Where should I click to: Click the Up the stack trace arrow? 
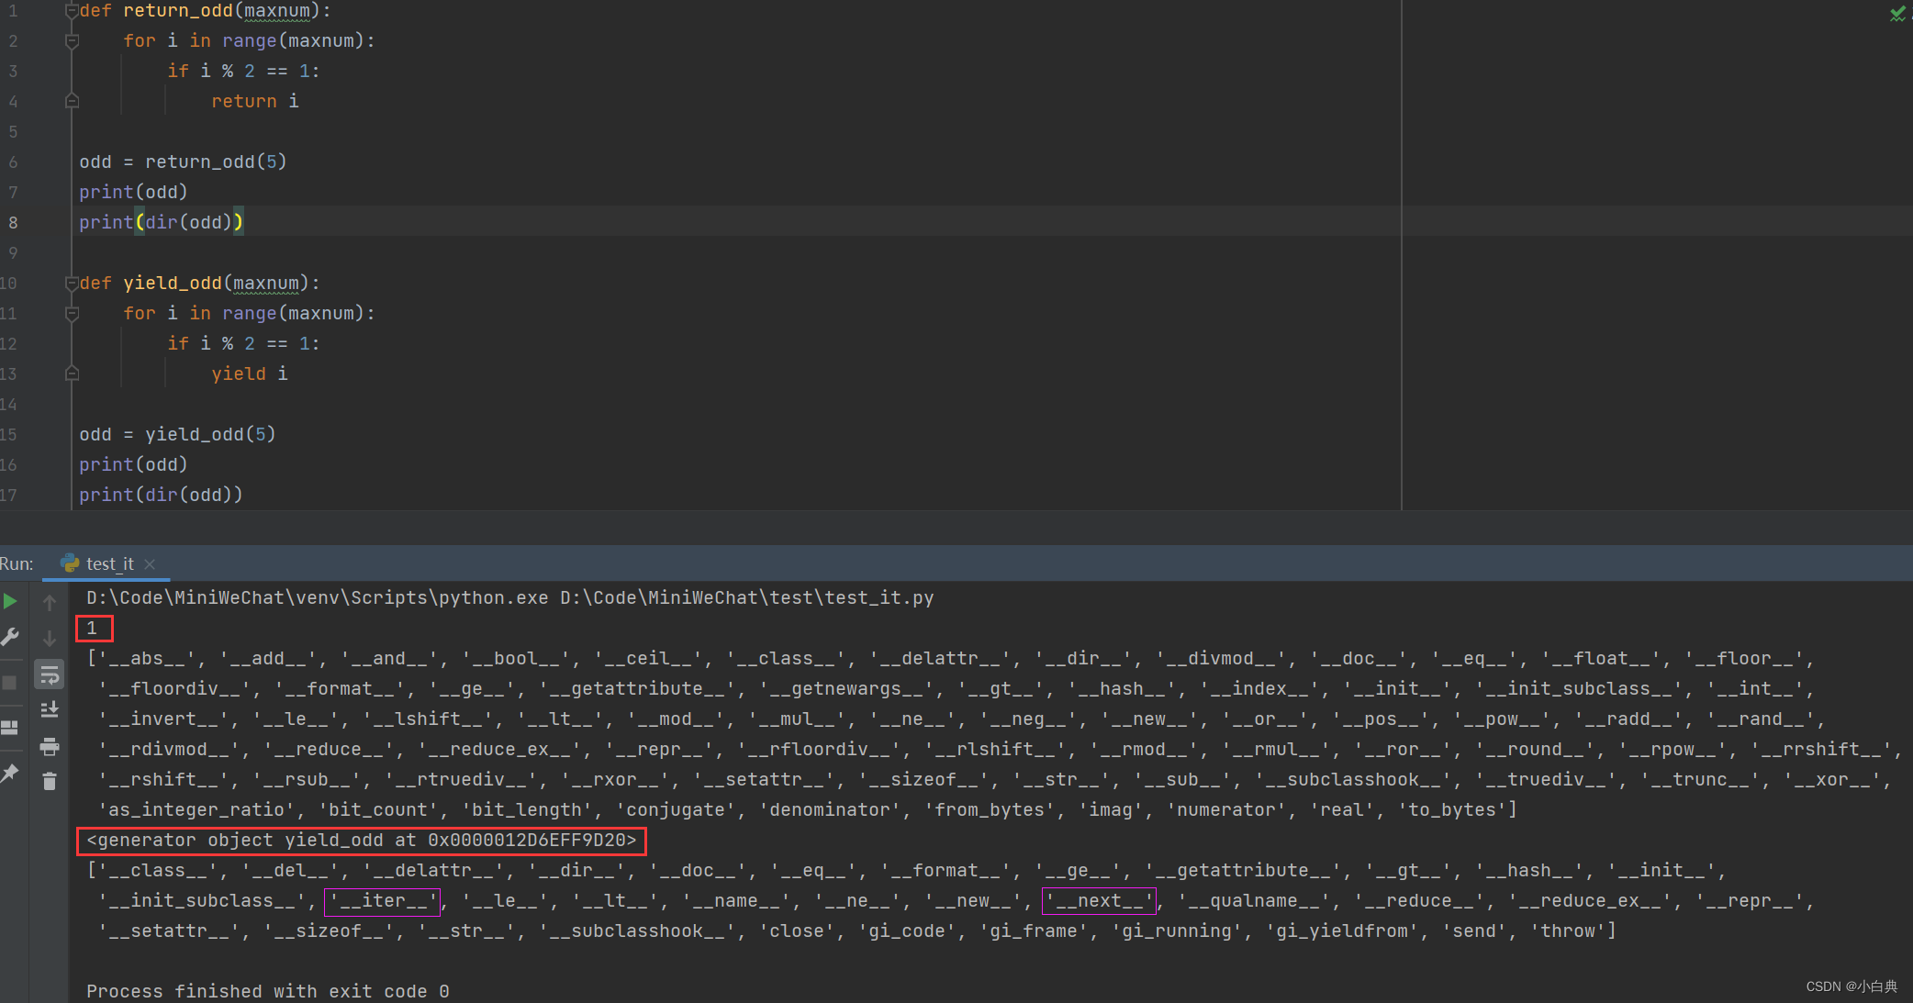pos(50,603)
